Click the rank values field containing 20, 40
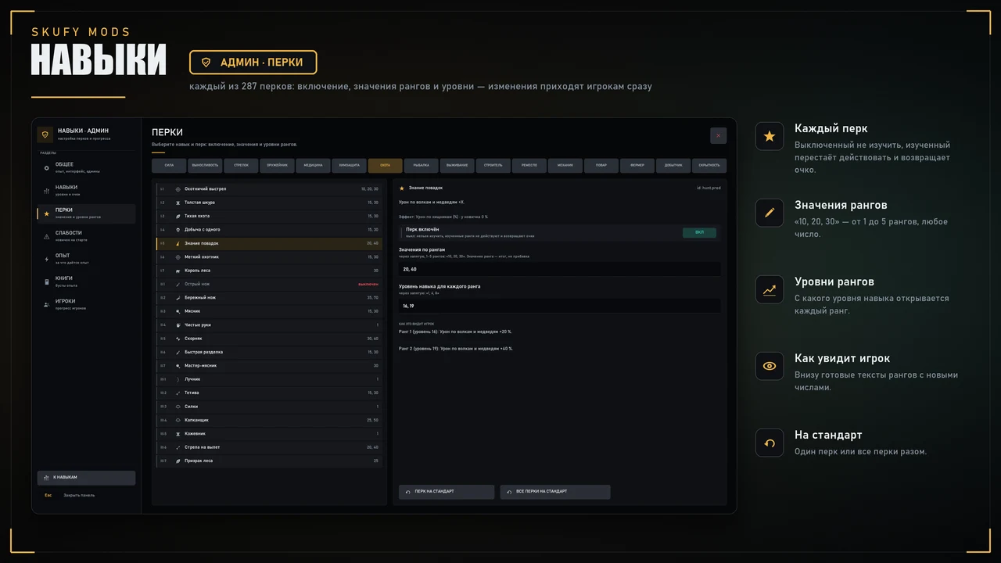This screenshot has width=1001, height=563. [559, 269]
